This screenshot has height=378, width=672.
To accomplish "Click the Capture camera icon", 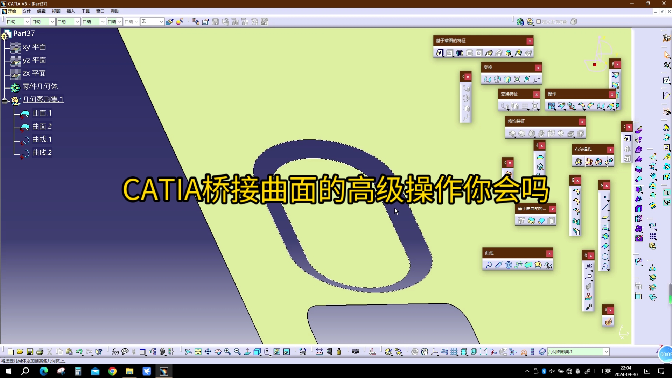I will point(356,351).
